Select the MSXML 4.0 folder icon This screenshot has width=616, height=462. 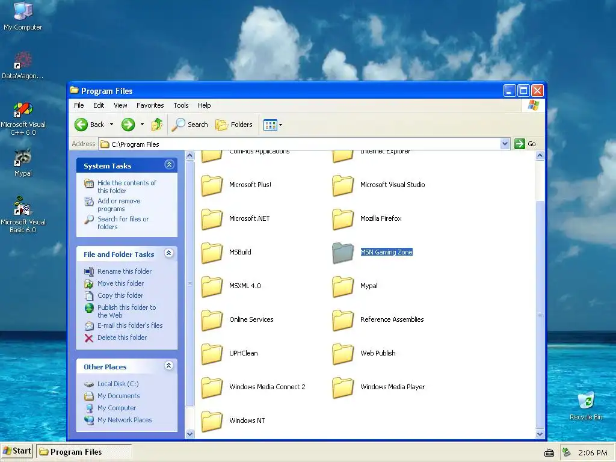(212, 287)
